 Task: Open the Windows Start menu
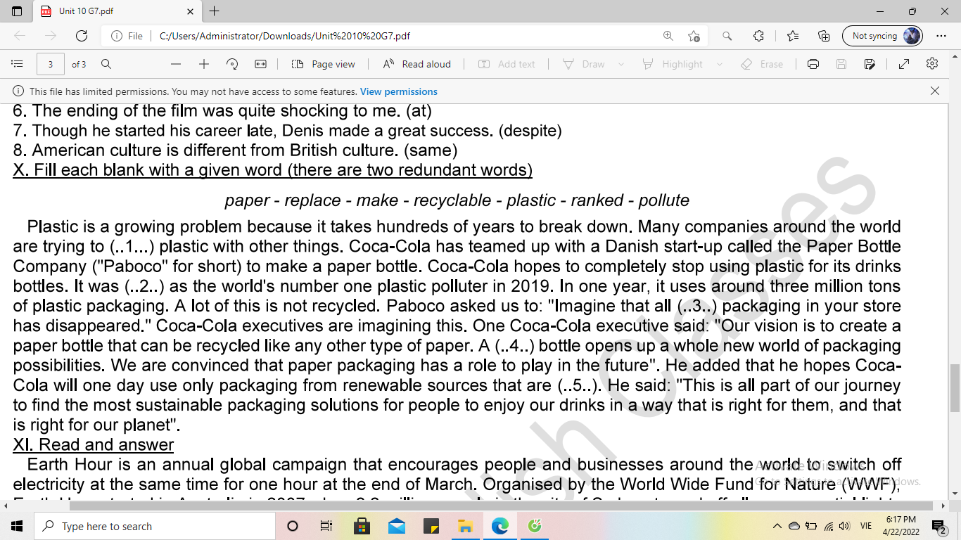[x=17, y=526]
